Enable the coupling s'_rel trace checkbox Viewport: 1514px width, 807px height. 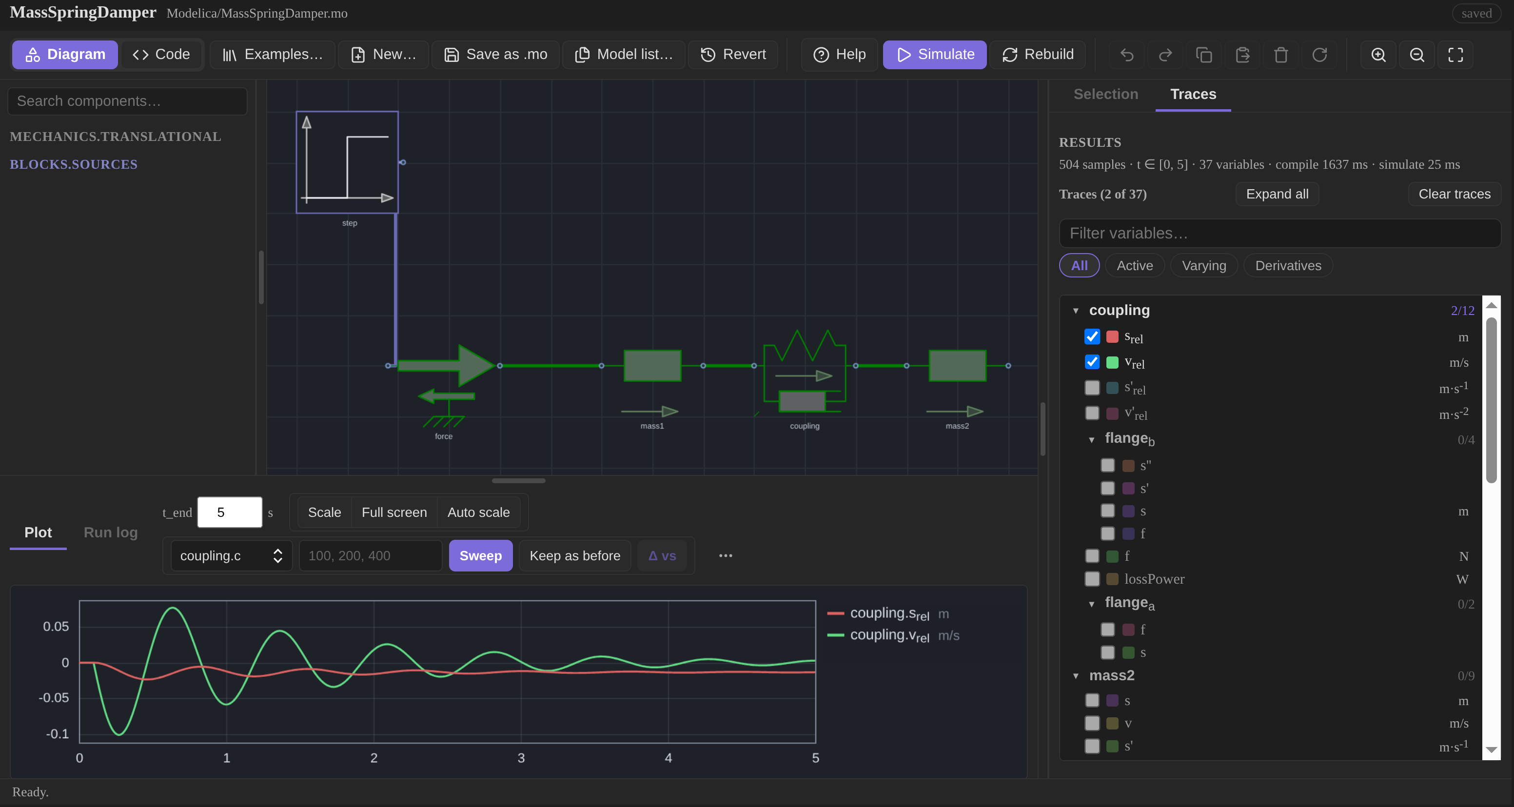pyautogui.click(x=1091, y=388)
